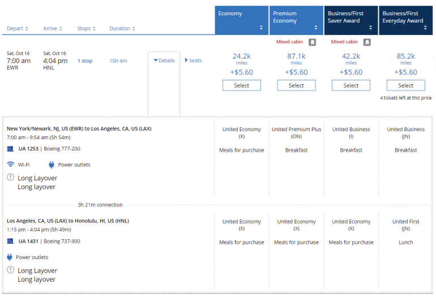Click the Wi-Fi icon for flight UA 1253
The height and width of the screenshot is (297, 436).
pos(11,165)
